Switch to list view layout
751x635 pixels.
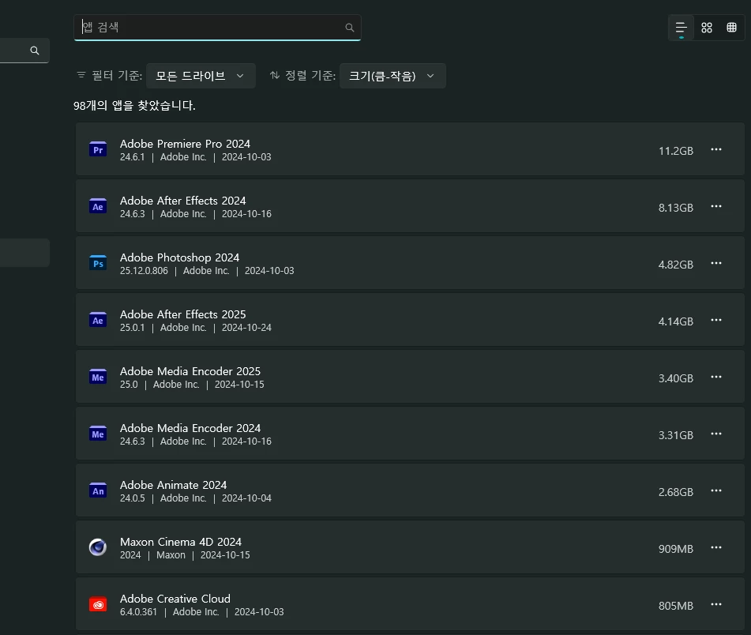681,28
